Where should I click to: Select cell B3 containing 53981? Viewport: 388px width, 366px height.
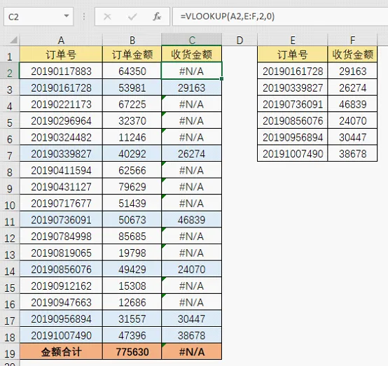[132, 87]
